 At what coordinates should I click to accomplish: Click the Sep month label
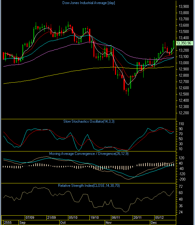coord(22,222)
